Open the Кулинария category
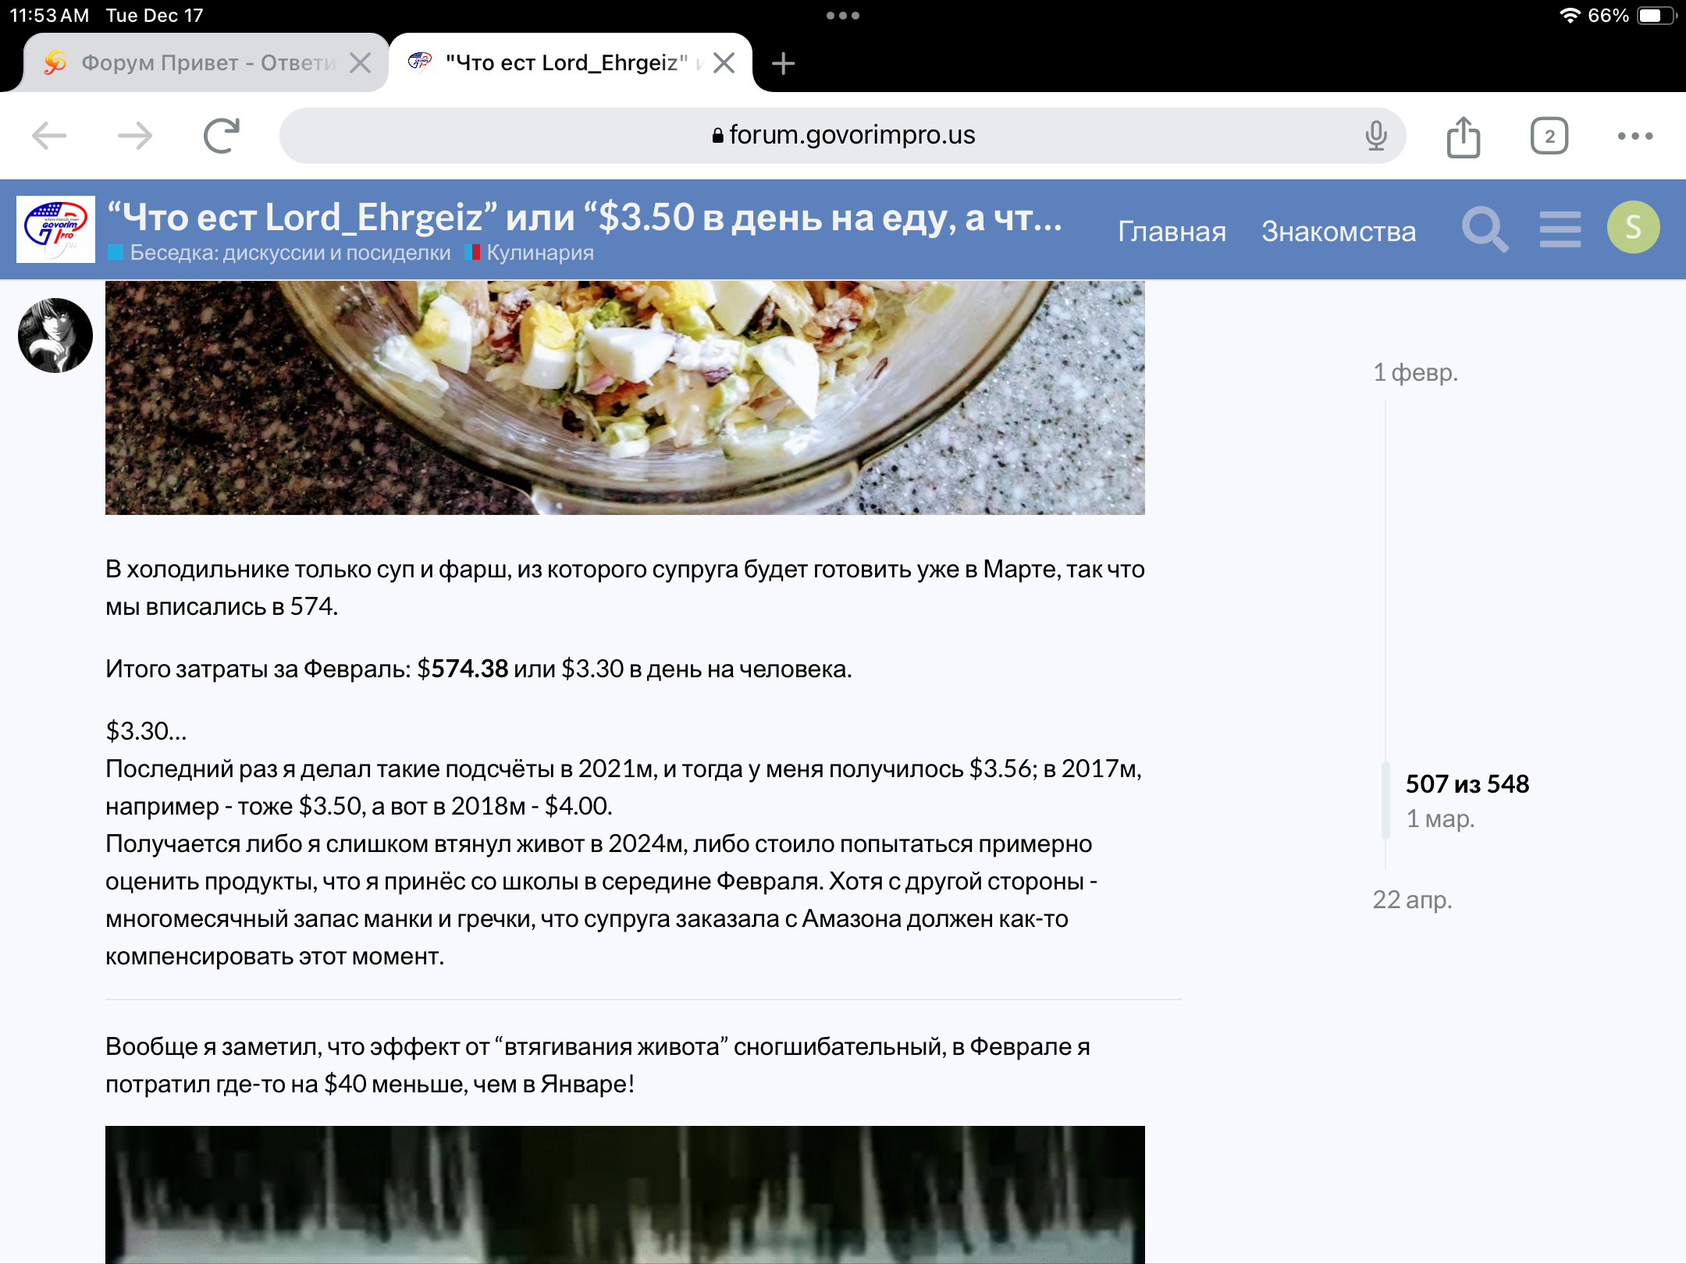 click(x=539, y=253)
